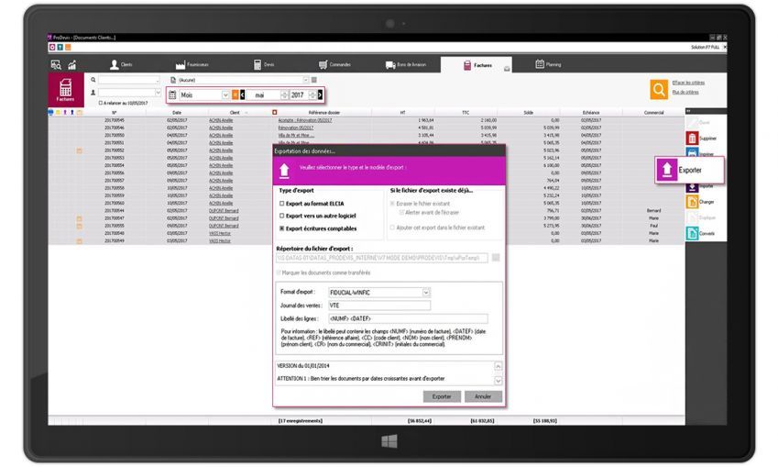Toggle Export écritures comptables checkbox
Screen dimensions: 778x467
(282, 228)
